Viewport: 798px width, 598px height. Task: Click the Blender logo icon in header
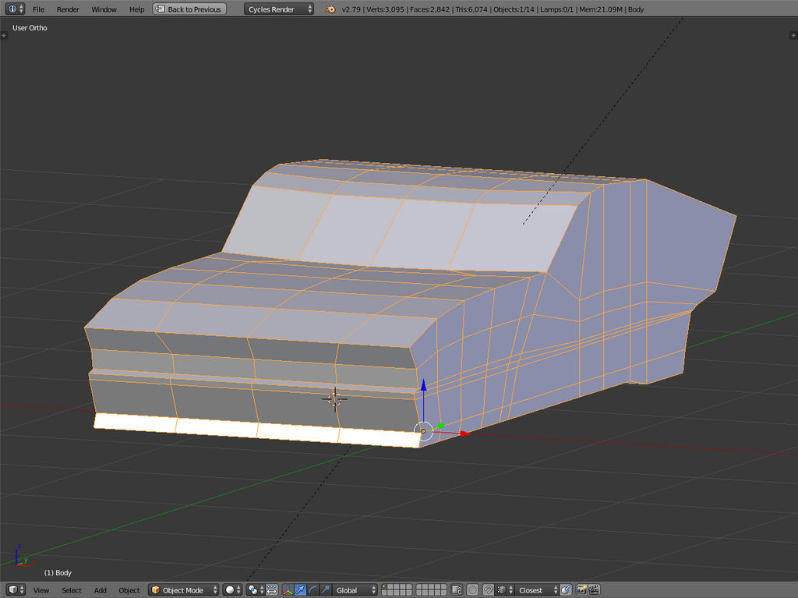[331, 9]
